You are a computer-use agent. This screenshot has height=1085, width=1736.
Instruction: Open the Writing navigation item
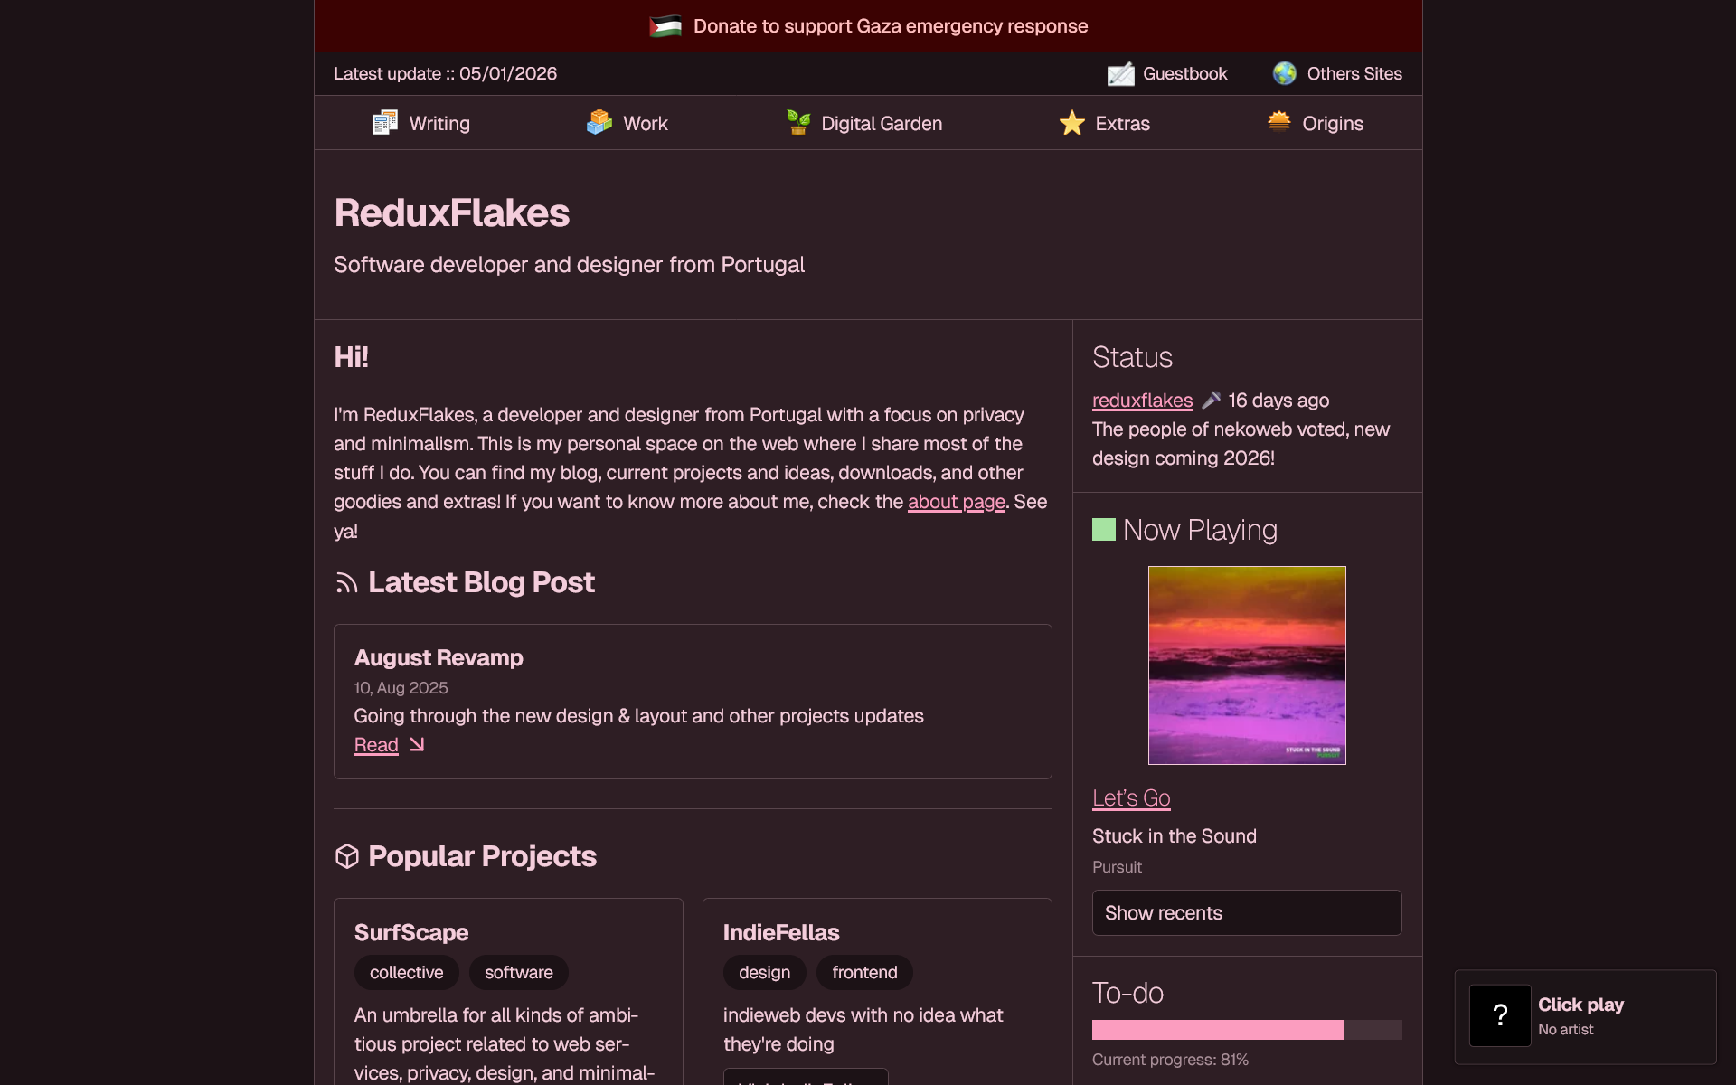(x=439, y=124)
